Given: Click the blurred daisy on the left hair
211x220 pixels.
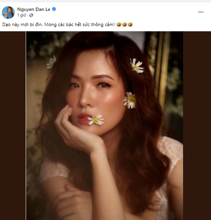Looking at the screenshot, I should click(x=51, y=63).
